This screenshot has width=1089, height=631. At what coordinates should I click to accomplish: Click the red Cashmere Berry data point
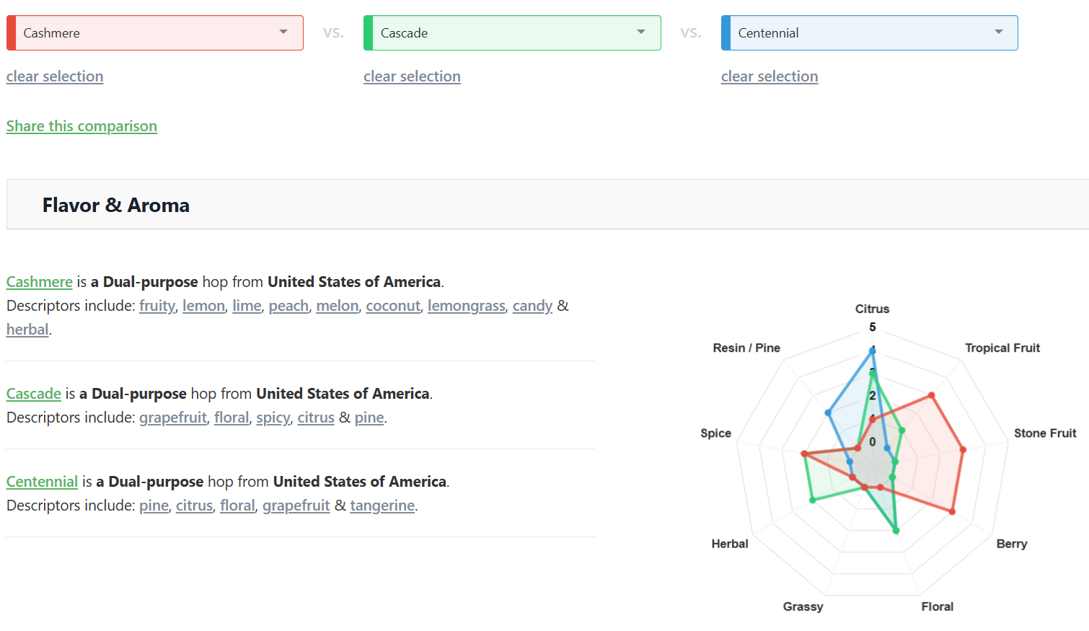point(953,511)
